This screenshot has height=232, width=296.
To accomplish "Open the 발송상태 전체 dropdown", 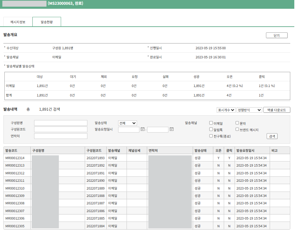I will (x=127, y=123).
